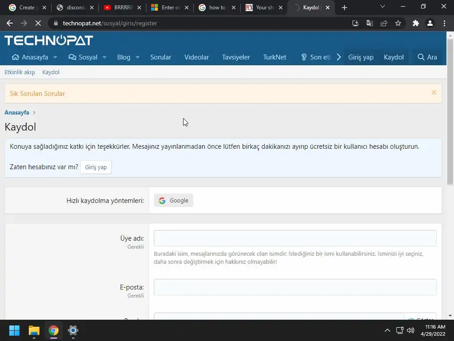Expand the Anasayfa dropdown arrow
This screenshot has height=341, width=454.
55,57
